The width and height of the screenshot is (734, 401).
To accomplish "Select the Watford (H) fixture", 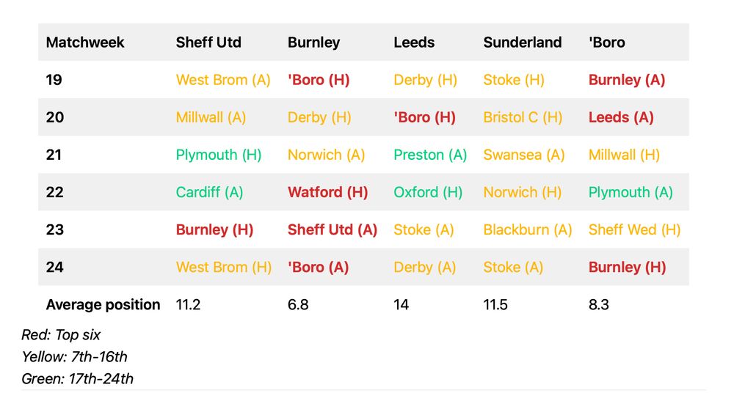I will [327, 192].
